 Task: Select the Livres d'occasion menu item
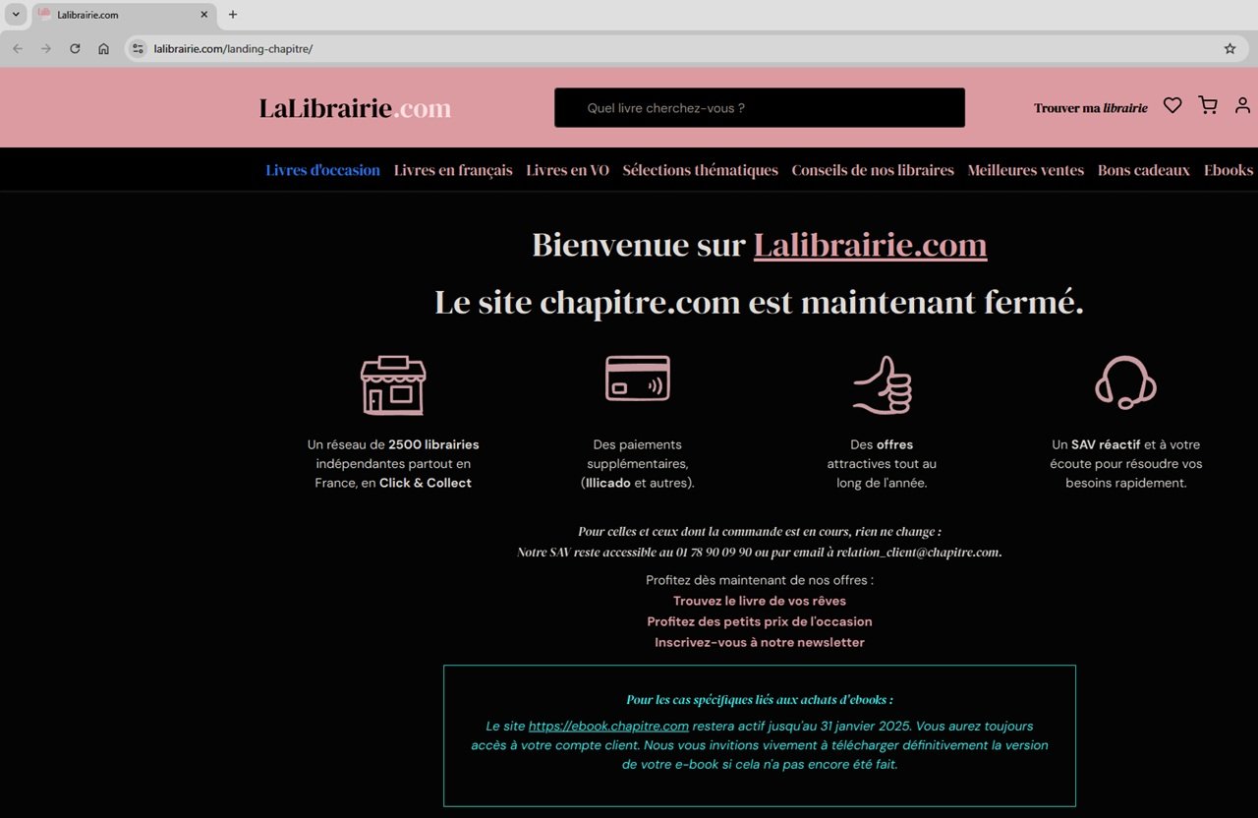pyautogui.click(x=322, y=169)
